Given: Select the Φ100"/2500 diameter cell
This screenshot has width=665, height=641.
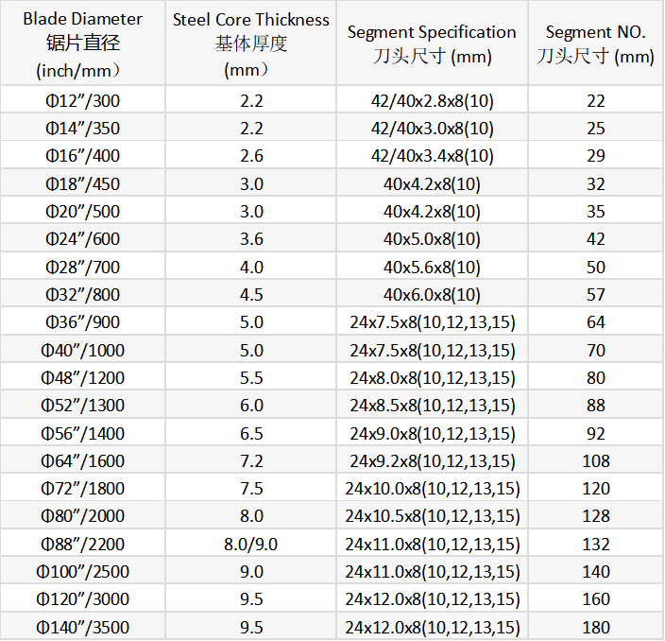Looking at the screenshot, I should tap(83, 571).
